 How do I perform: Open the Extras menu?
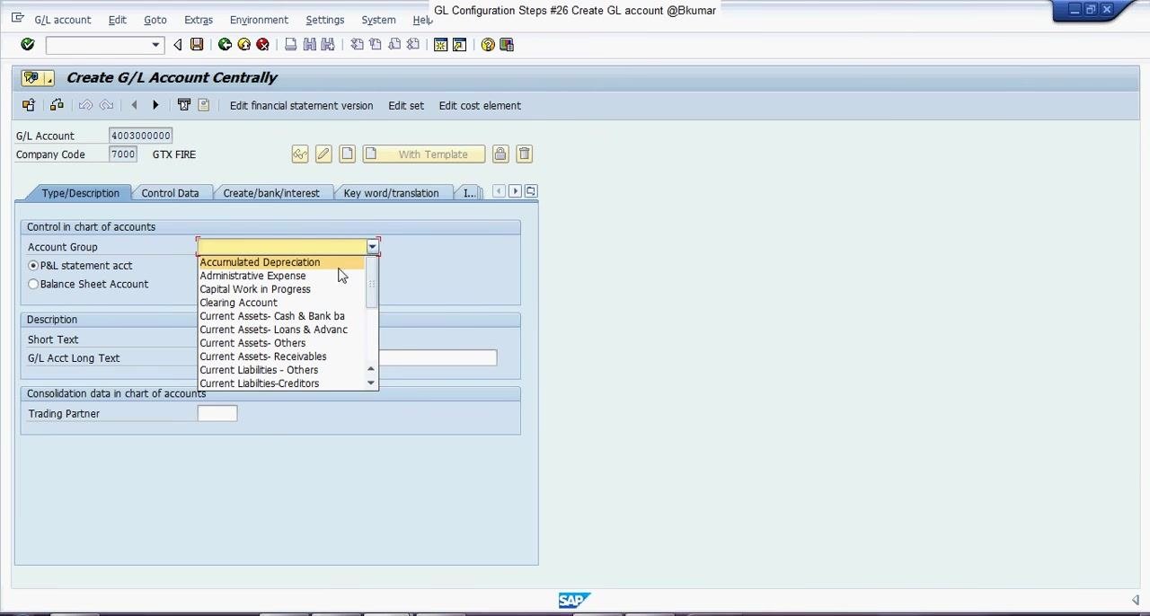(x=199, y=20)
